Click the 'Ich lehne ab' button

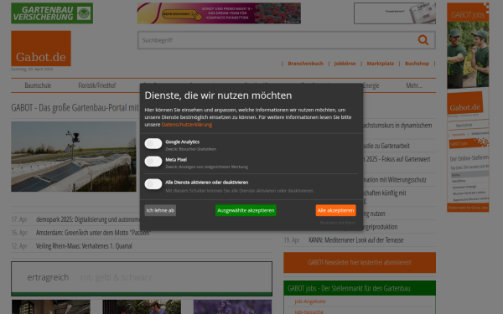160,210
